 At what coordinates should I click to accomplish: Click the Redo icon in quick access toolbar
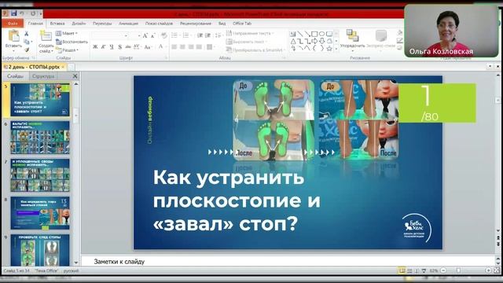point(33,13)
